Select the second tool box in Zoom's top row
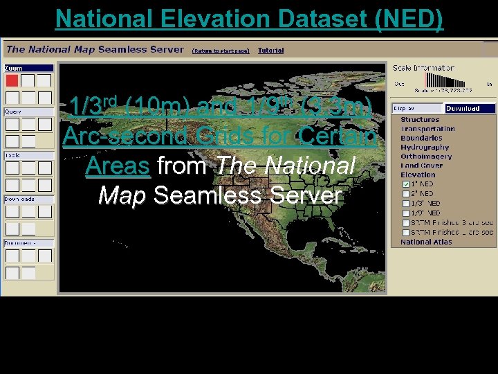This screenshot has width=498, height=374. click(28, 80)
